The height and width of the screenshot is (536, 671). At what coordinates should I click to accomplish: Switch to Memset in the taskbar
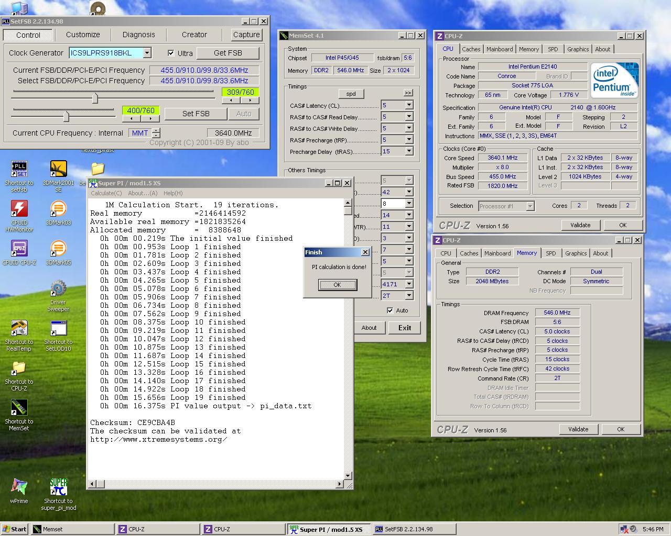click(x=72, y=529)
